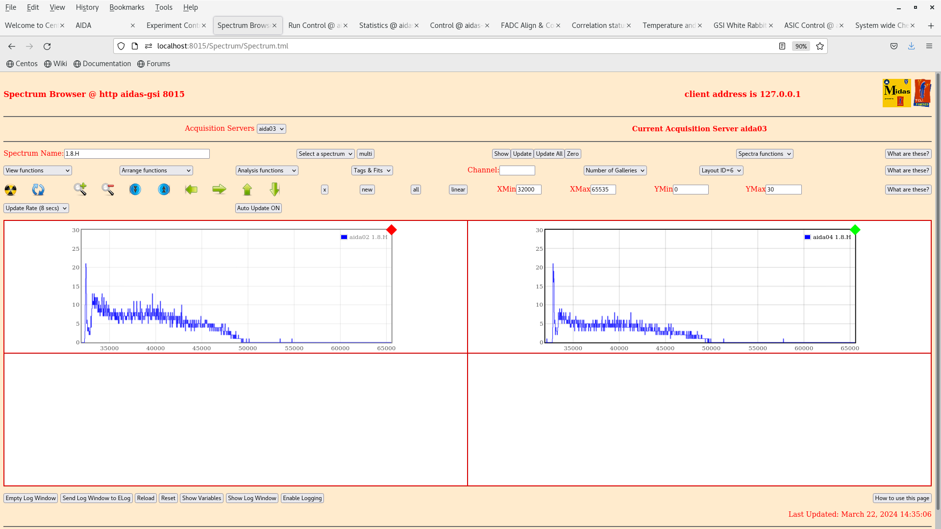The image size is (941, 529).
Task: Open Acquisition Servers aida03 dropdown
Action: tap(271, 129)
